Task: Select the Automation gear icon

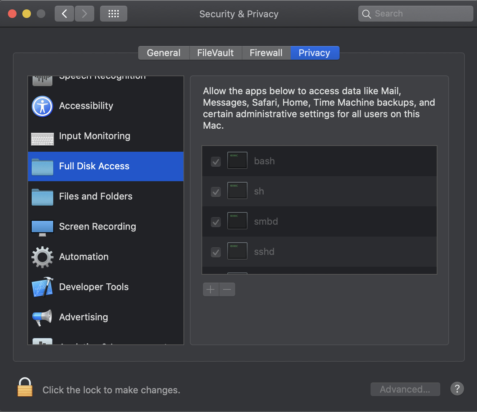Action: (42, 257)
